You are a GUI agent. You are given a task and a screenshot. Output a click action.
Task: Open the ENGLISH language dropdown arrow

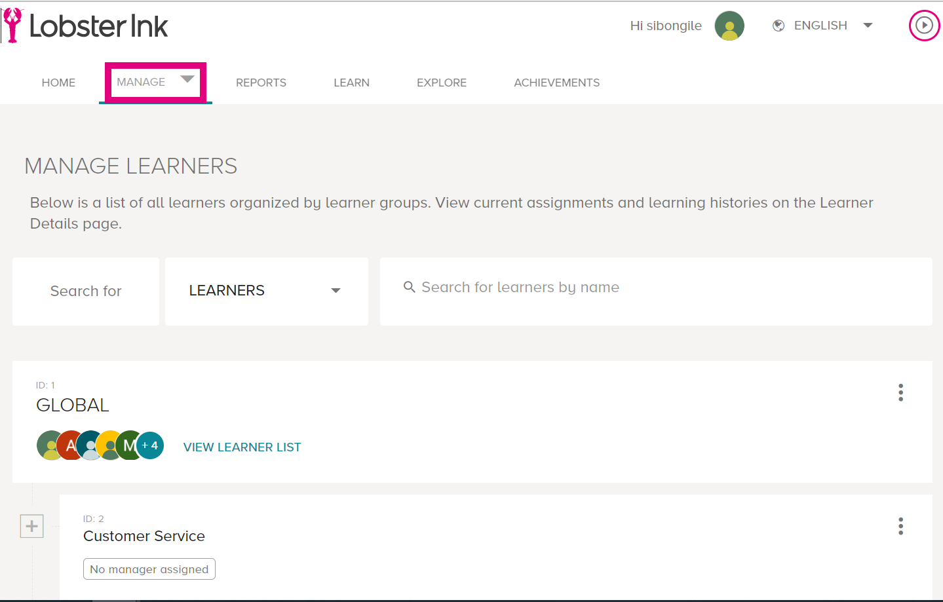868,26
